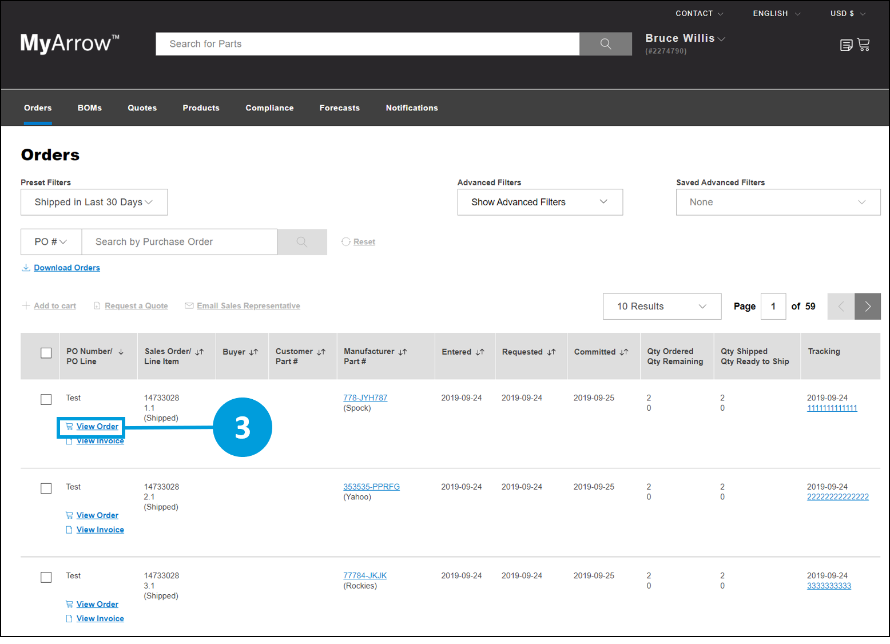
Task: Open the Shipped in Last 30 Days filter
Action: [x=94, y=202]
